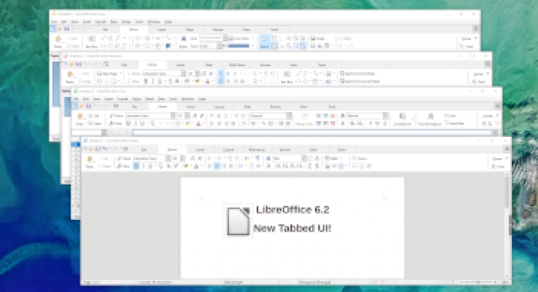This screenshot has width=538, height=292.
Task: Toggle formatting marks (¶) in Writer's Home tab
Action: (x=257, y=157)
